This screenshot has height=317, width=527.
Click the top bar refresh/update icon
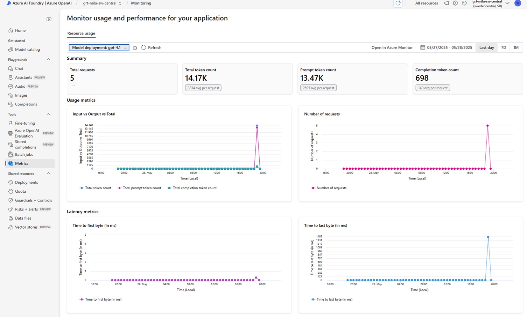tap(398, 3)
